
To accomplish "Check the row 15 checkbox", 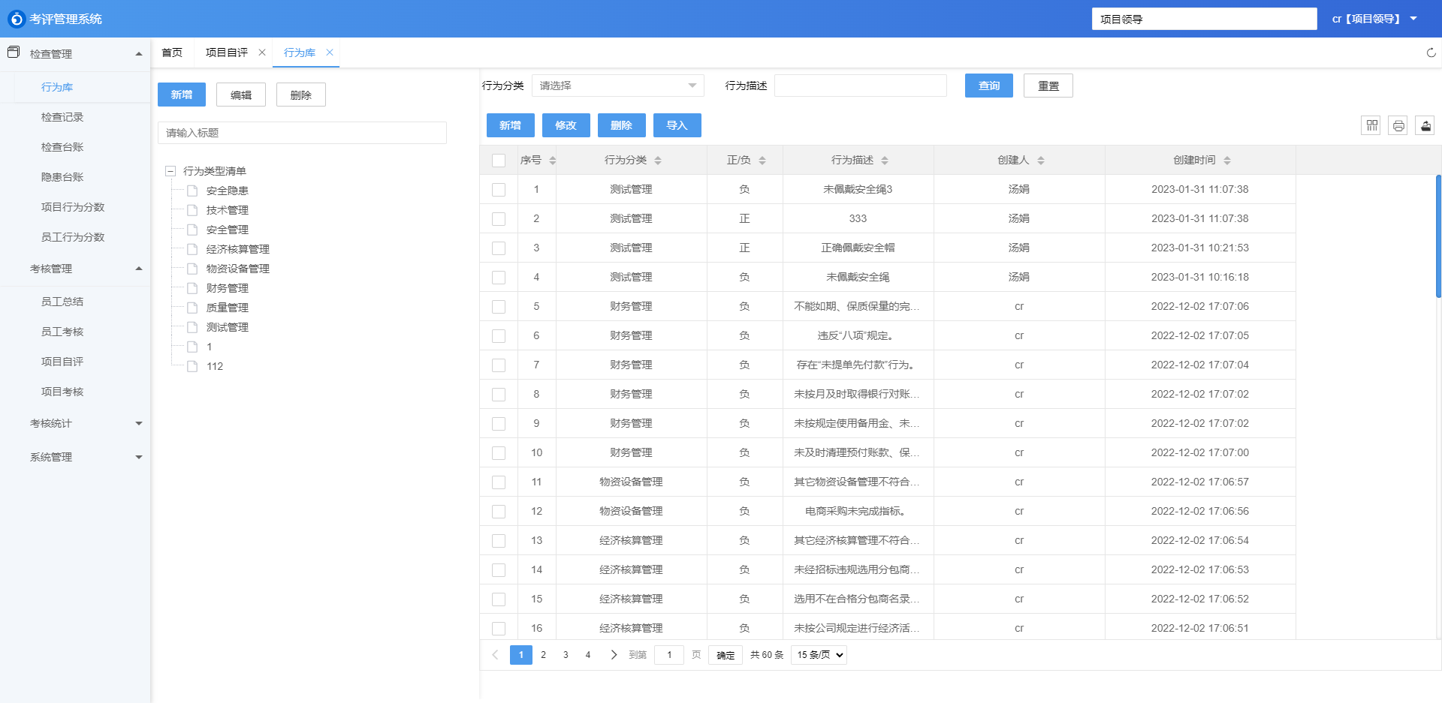I will pyautogui.click(x=499, y=599).
